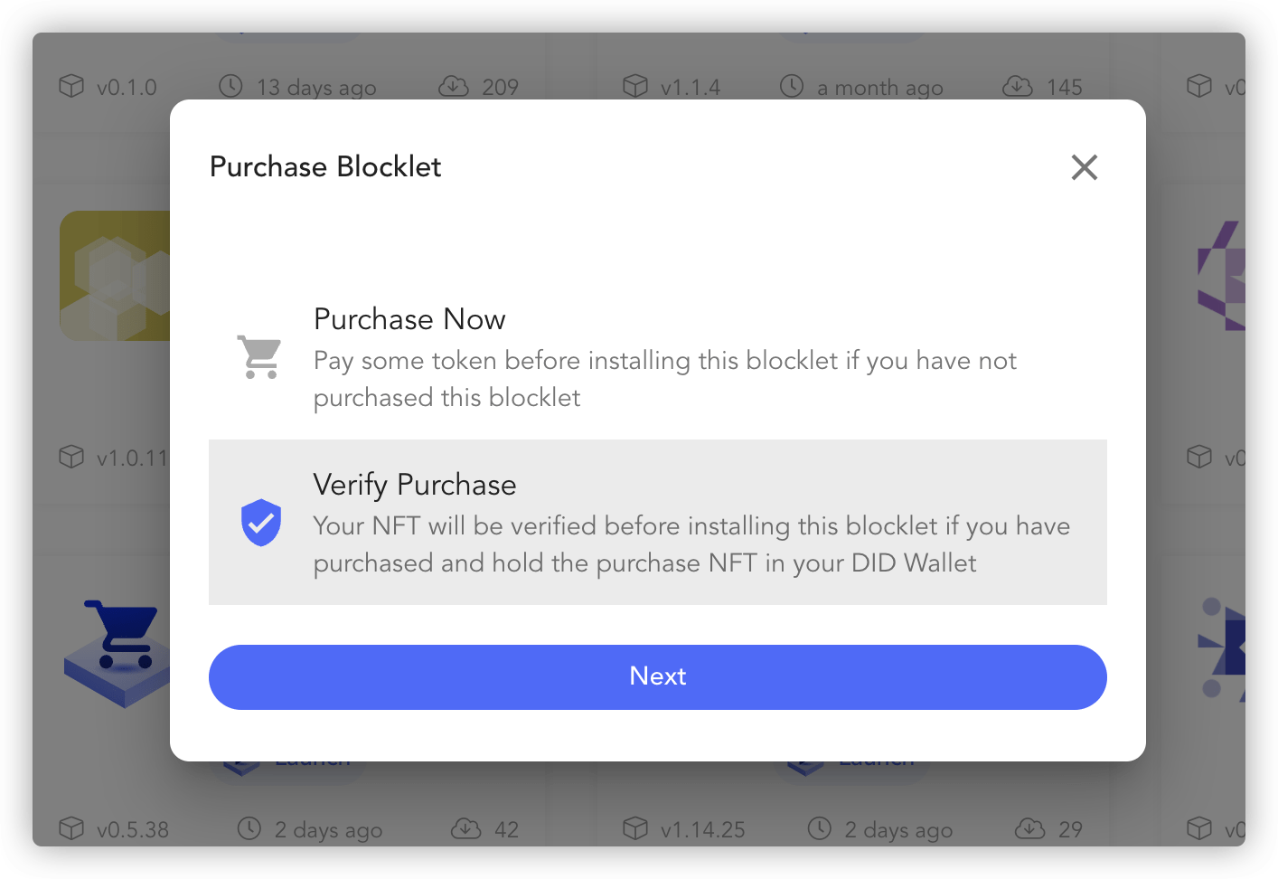Image resolution: width=1278 pixels, height=879 pixels.
Task: Click the blue shield checkmark icon
Action: (261, 523)
